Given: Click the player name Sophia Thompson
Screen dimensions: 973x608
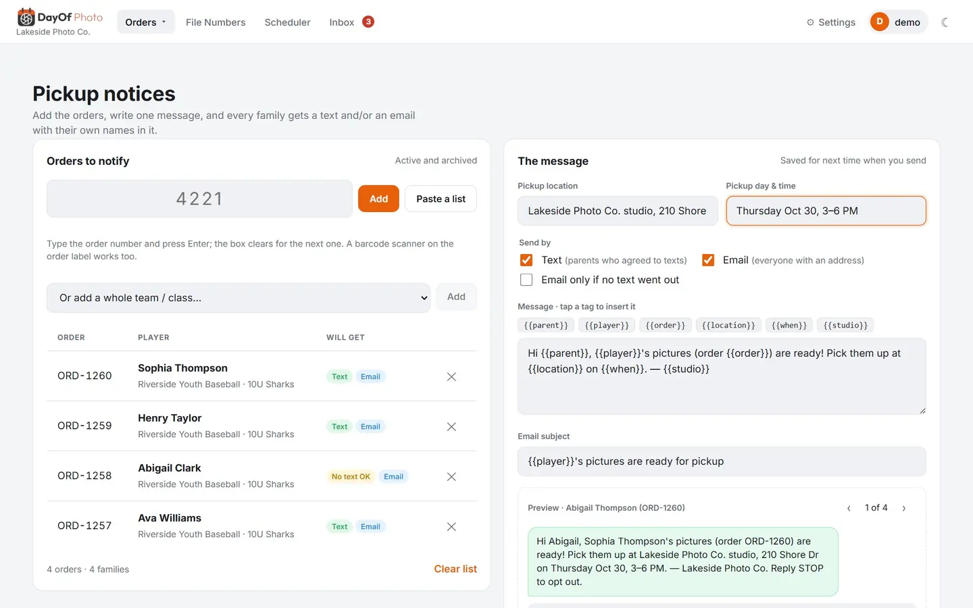Looking at the screenshot, I should tap(182, 368).
